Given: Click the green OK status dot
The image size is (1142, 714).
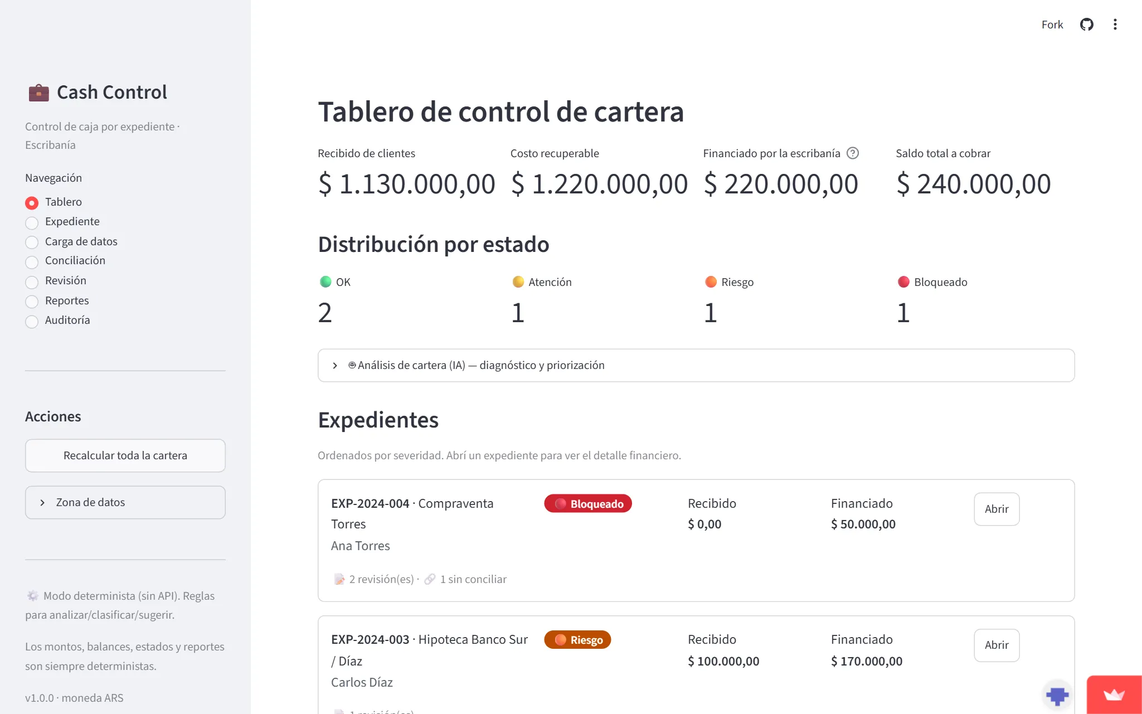Looking at the screenshot, I should tap(325, 282).
